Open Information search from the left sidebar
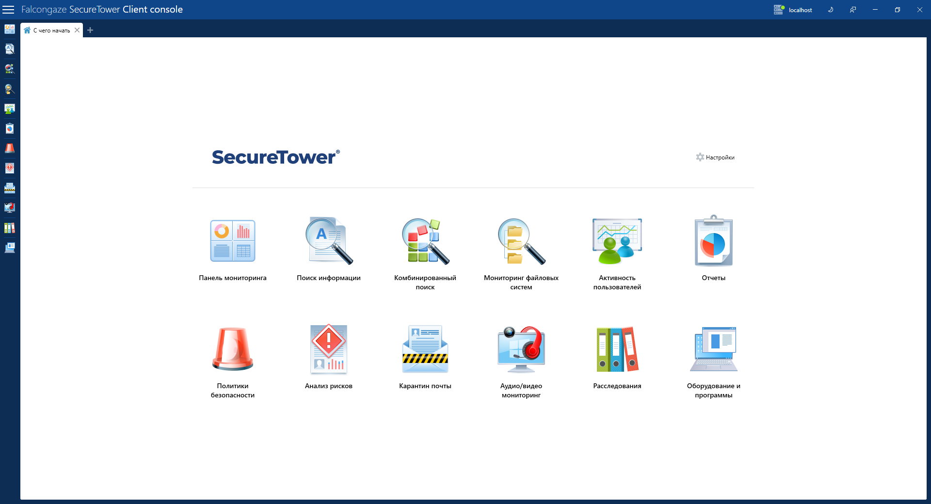931x504 pixels. [10, 49]
